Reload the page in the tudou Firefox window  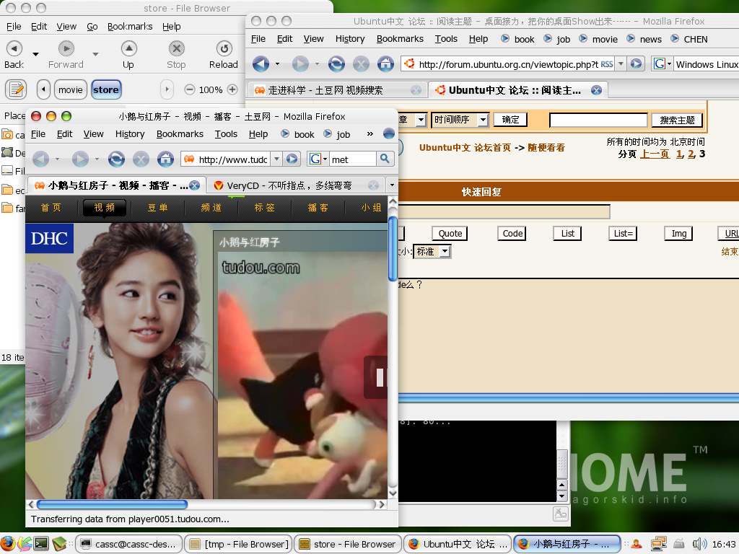[116, 159]
